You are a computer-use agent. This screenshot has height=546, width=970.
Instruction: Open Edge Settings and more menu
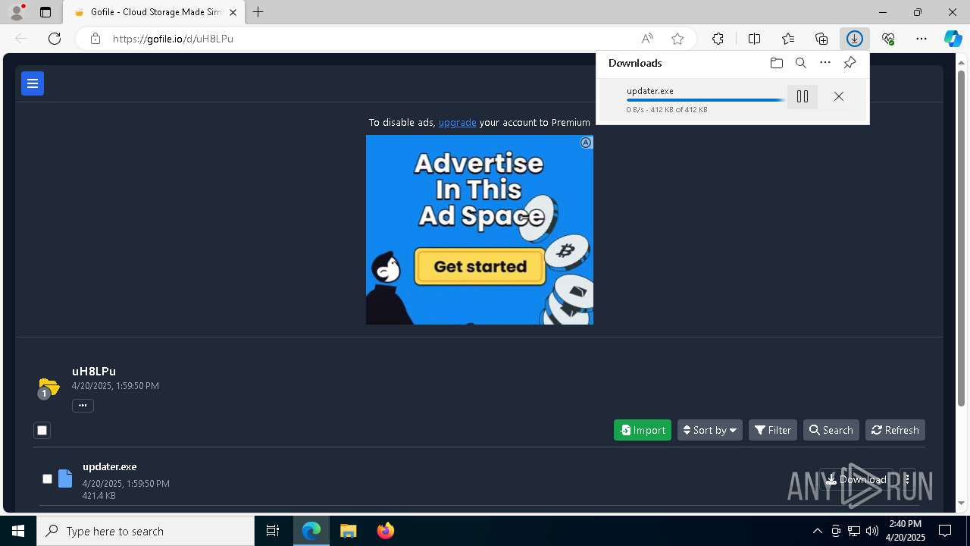(x=921, y=39)
